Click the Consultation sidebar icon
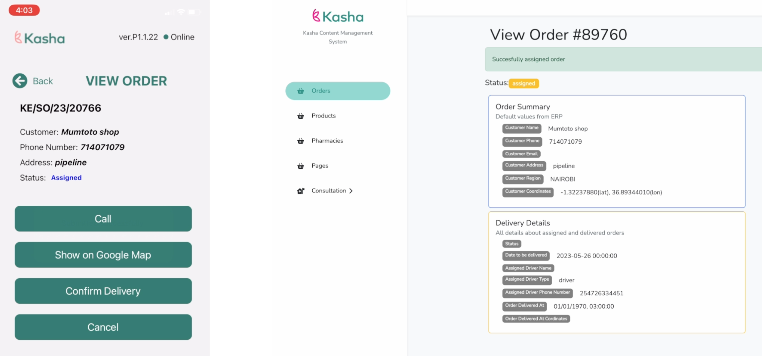The width and height of the screenshot is (762, 356). click(301, 191)
